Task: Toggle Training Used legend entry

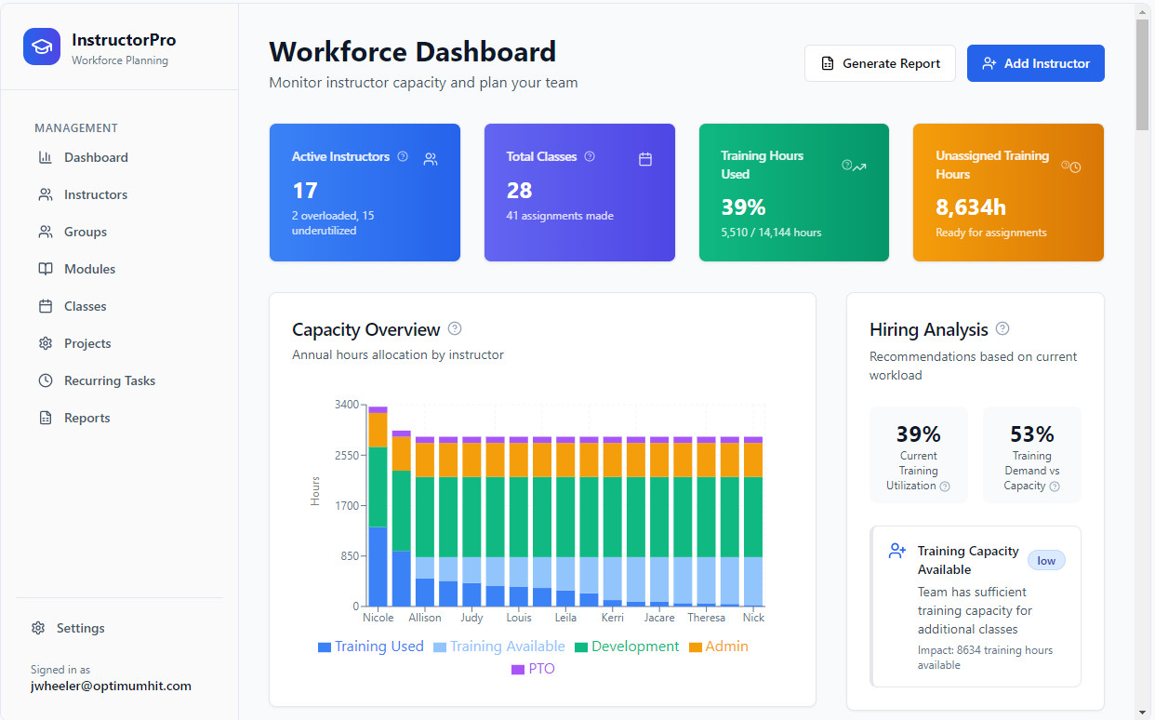Action: click(x=371, y=647)
